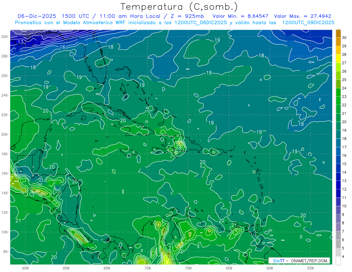Click the 90W longitude axis label
The height and width of the screenshot is (272, 352).
pos(25,268)
